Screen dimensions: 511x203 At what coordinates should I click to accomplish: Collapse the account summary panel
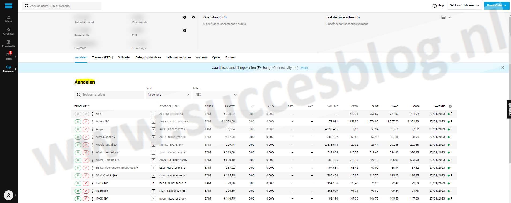pyautogui.click(x=450, y=17)
